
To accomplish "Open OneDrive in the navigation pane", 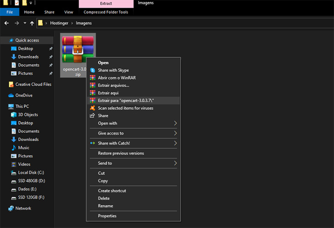I will coord(23,95).
